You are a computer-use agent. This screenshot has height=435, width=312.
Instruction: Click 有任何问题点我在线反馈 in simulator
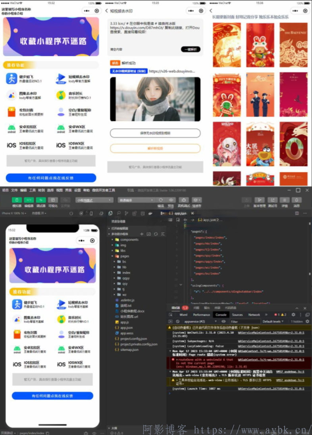[52, 396]
